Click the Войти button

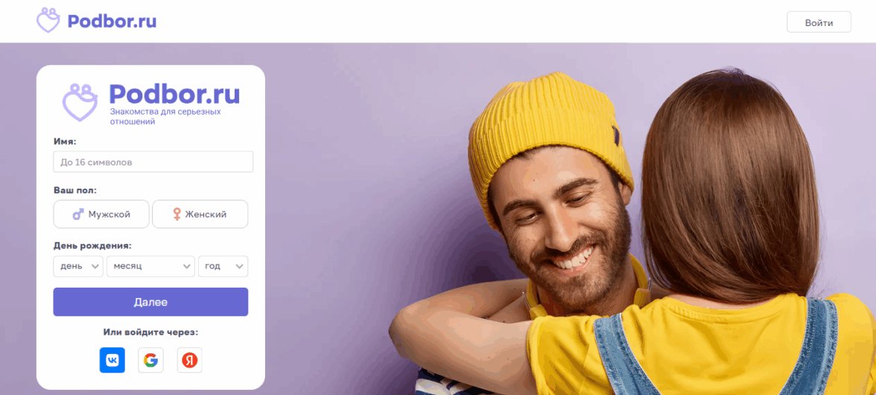819,22
